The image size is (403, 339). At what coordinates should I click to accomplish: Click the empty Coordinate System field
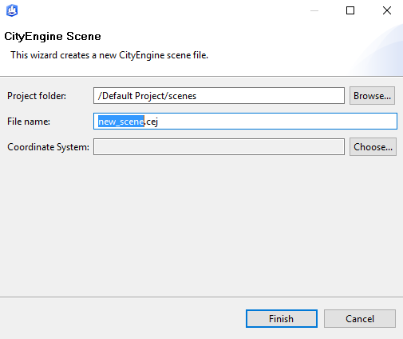pyautogui.click(x=219, y=146)
